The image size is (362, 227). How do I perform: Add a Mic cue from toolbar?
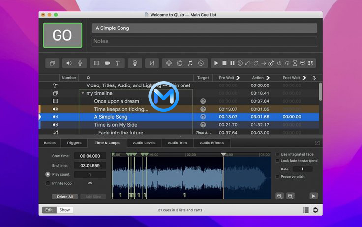tap(79, 63)
